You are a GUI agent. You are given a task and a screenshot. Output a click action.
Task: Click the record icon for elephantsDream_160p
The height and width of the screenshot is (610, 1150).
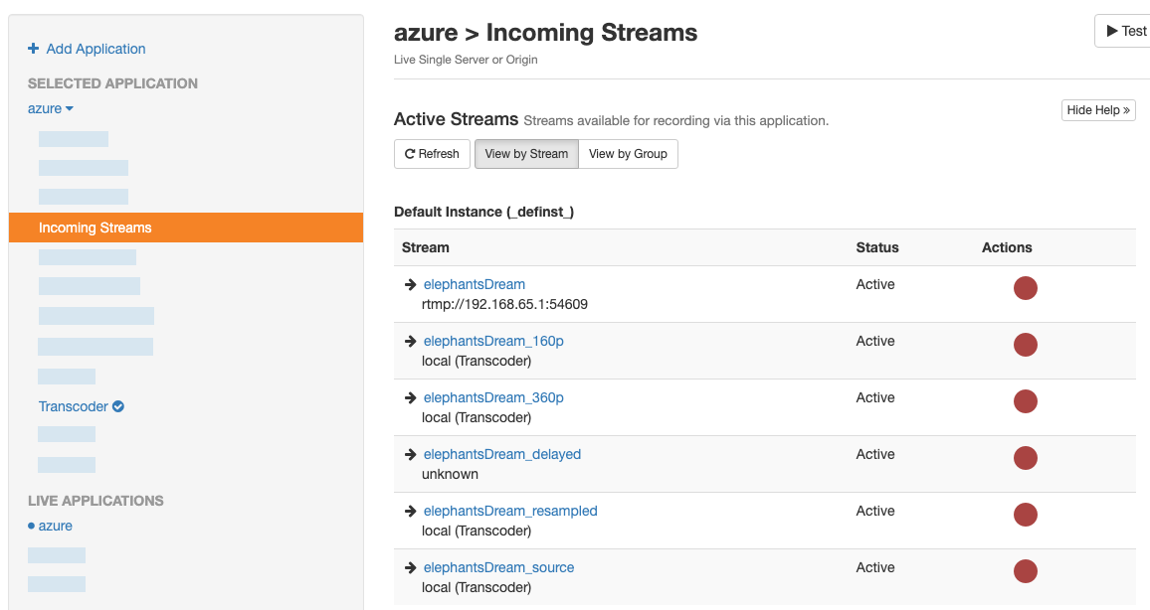point(1025,345)
